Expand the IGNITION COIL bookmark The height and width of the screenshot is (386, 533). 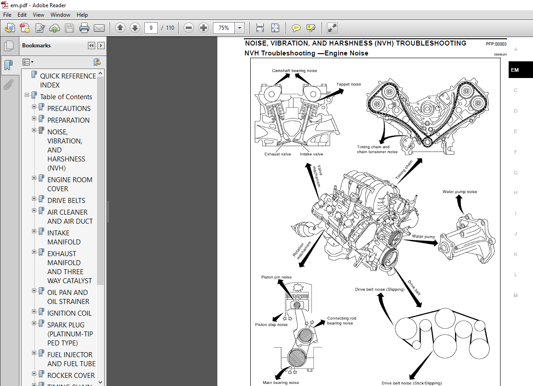(34, 311)
